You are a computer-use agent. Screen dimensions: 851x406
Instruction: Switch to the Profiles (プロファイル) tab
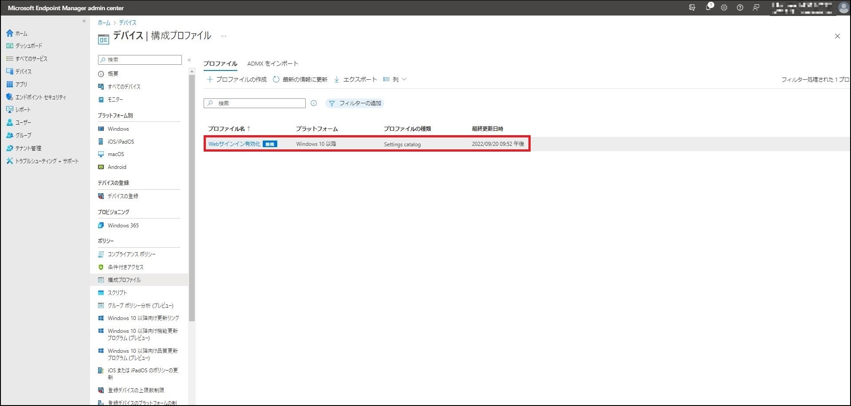(x=220, y=64)
